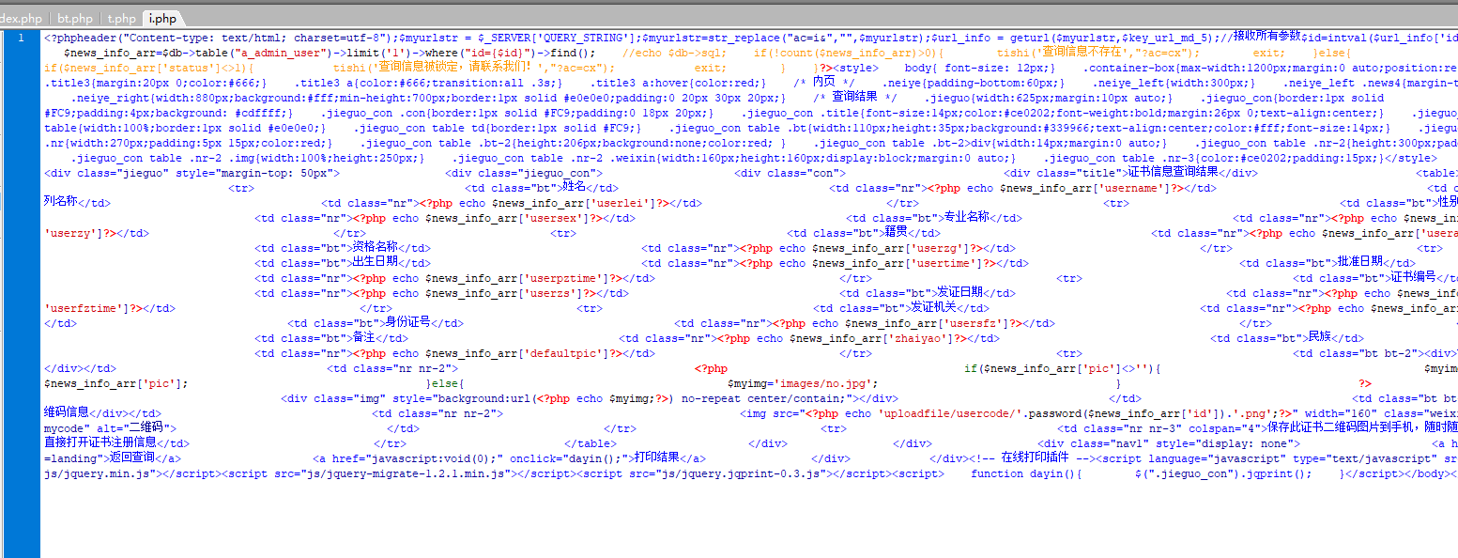Click the text 列名称
Viewport: 1458px width, 558px height.
coord(61,203)
